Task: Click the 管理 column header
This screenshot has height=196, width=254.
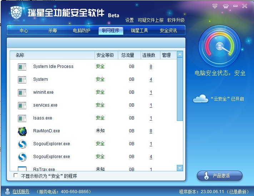Action: pyautogui.click(x=169, y=55)
